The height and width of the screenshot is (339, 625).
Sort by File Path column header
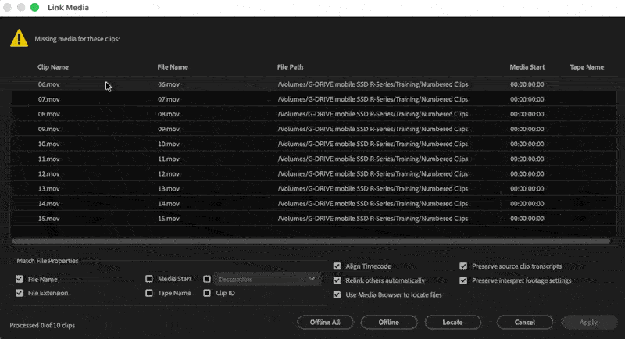coord(290,67)
